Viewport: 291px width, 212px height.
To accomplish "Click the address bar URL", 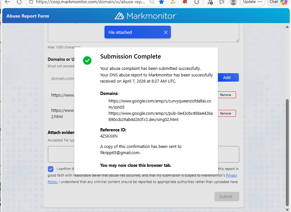I will click(90, 2).
